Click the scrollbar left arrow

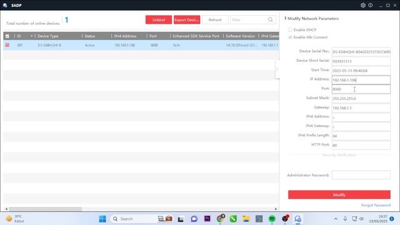click(6, 209)
